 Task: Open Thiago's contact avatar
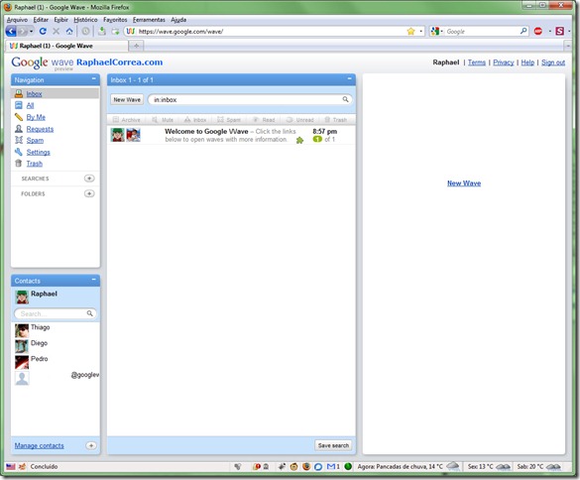22,330
